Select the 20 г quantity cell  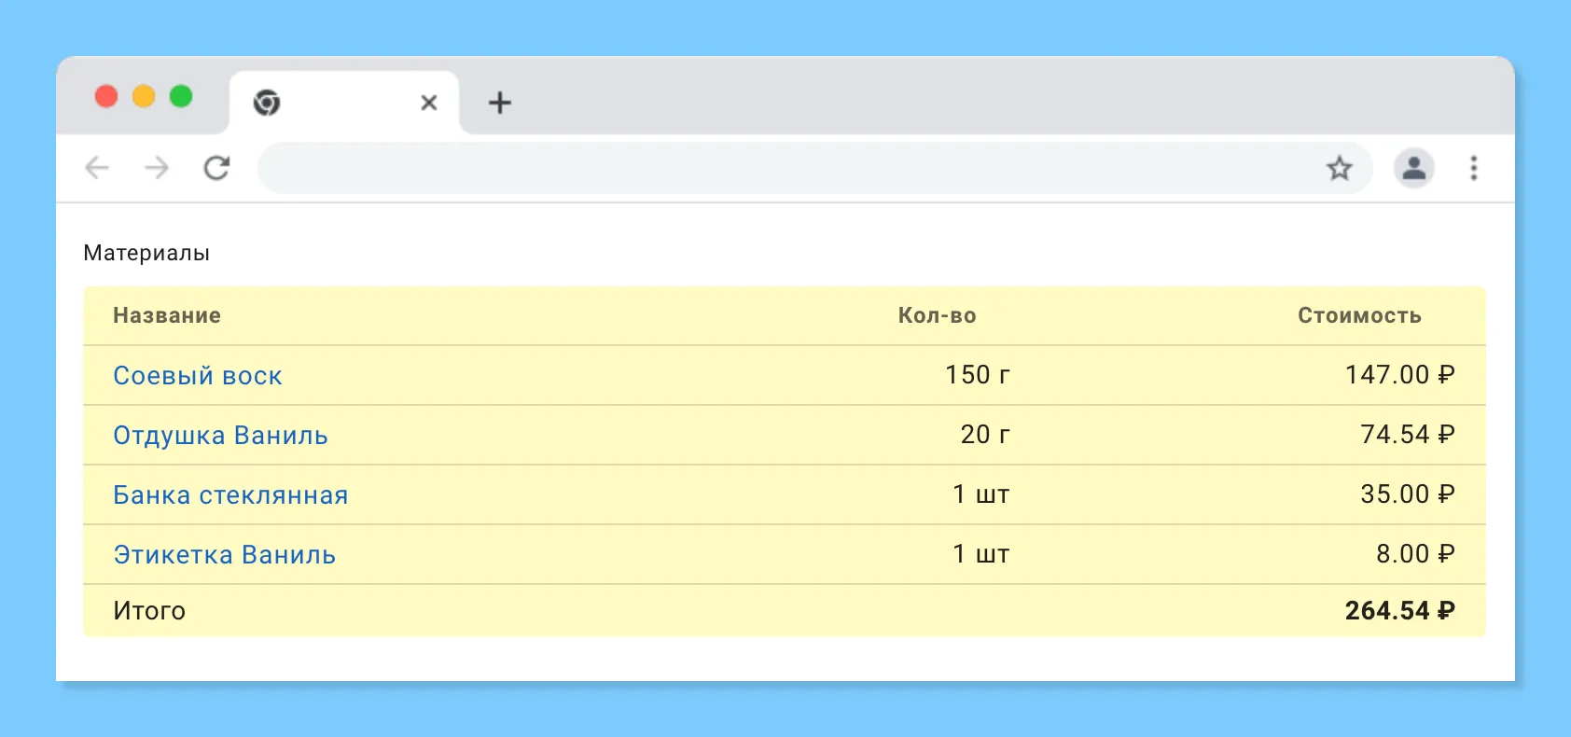(x=986, y=435)
